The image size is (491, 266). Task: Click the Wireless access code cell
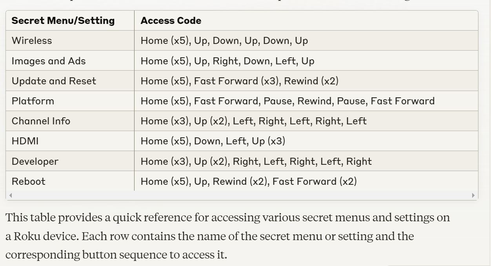point(224,41)
